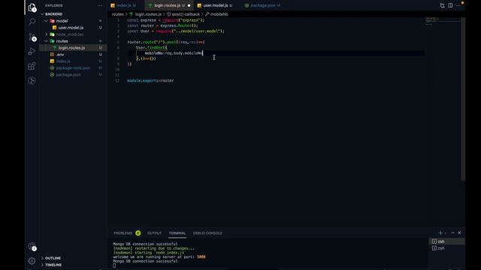Click the 'nodemon starting node index.js' terminal line

[149, 253]
